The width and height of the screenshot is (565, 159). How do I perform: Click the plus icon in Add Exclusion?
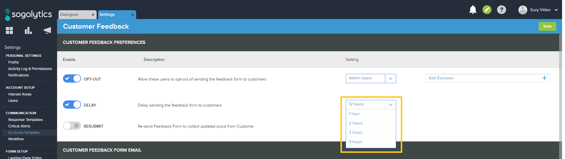pos(544,78)
